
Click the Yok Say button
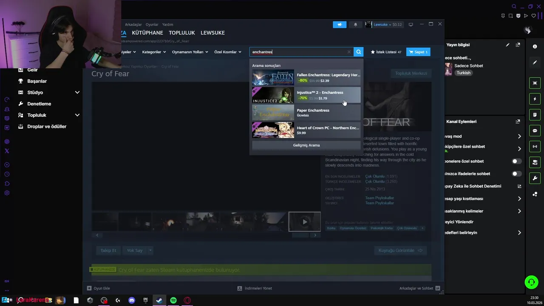click(x=135, y=250)
